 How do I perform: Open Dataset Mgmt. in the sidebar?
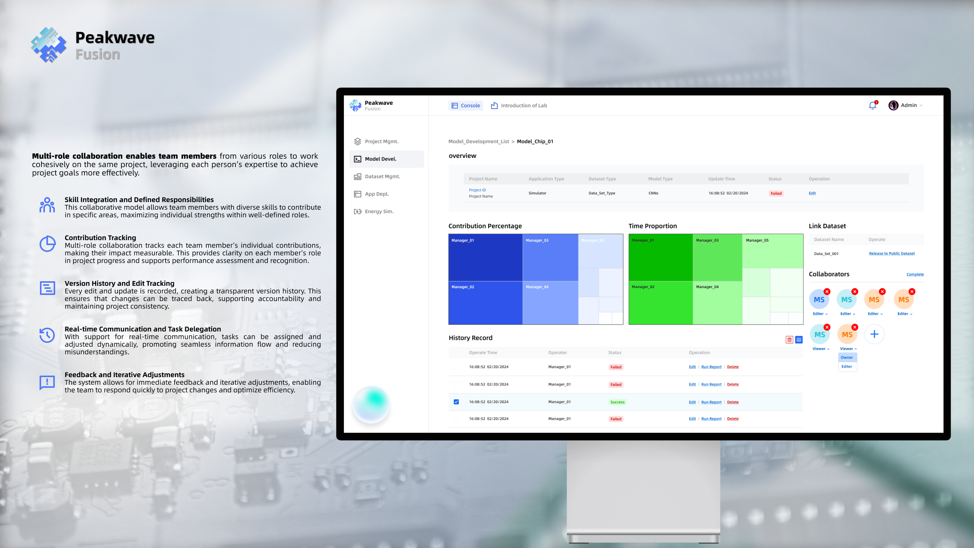pos(382,177)
